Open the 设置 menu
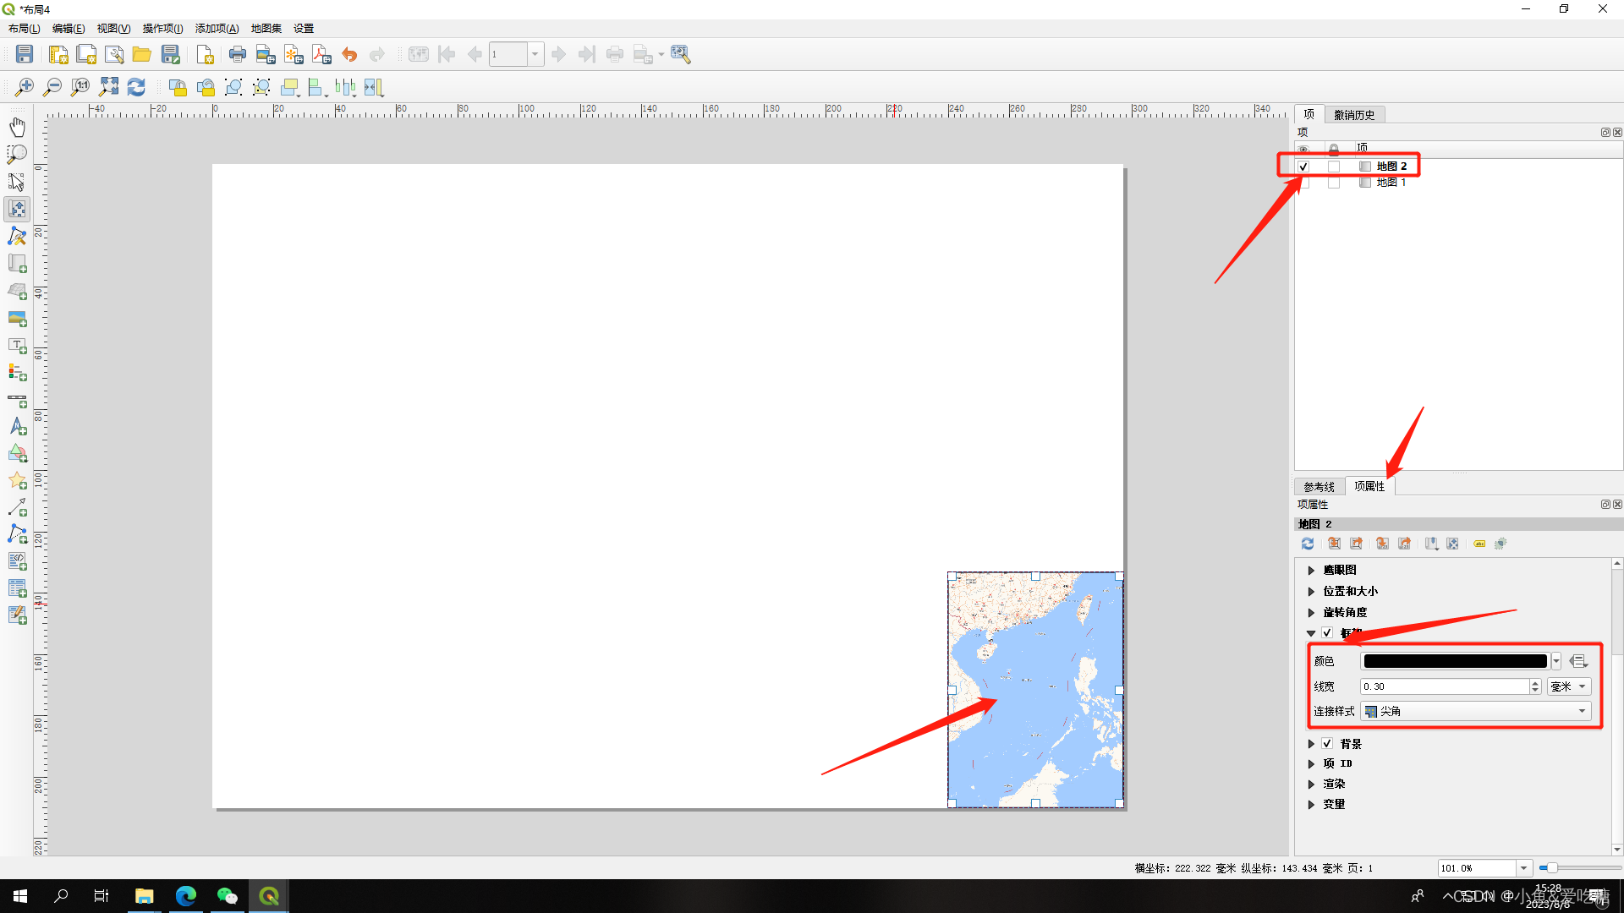This screenshot has height=913, width=1624. (304, 29)
